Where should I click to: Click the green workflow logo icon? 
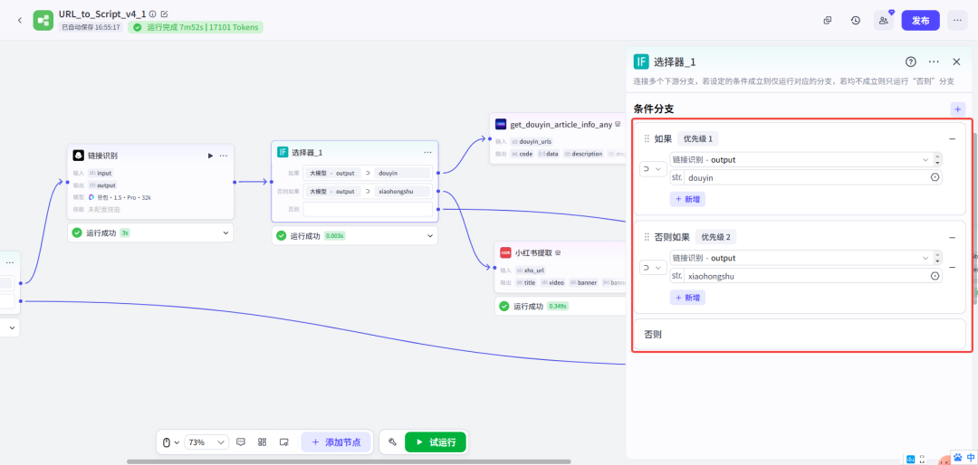point(43,21)
